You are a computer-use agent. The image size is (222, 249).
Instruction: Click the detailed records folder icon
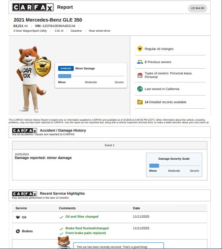140,102
